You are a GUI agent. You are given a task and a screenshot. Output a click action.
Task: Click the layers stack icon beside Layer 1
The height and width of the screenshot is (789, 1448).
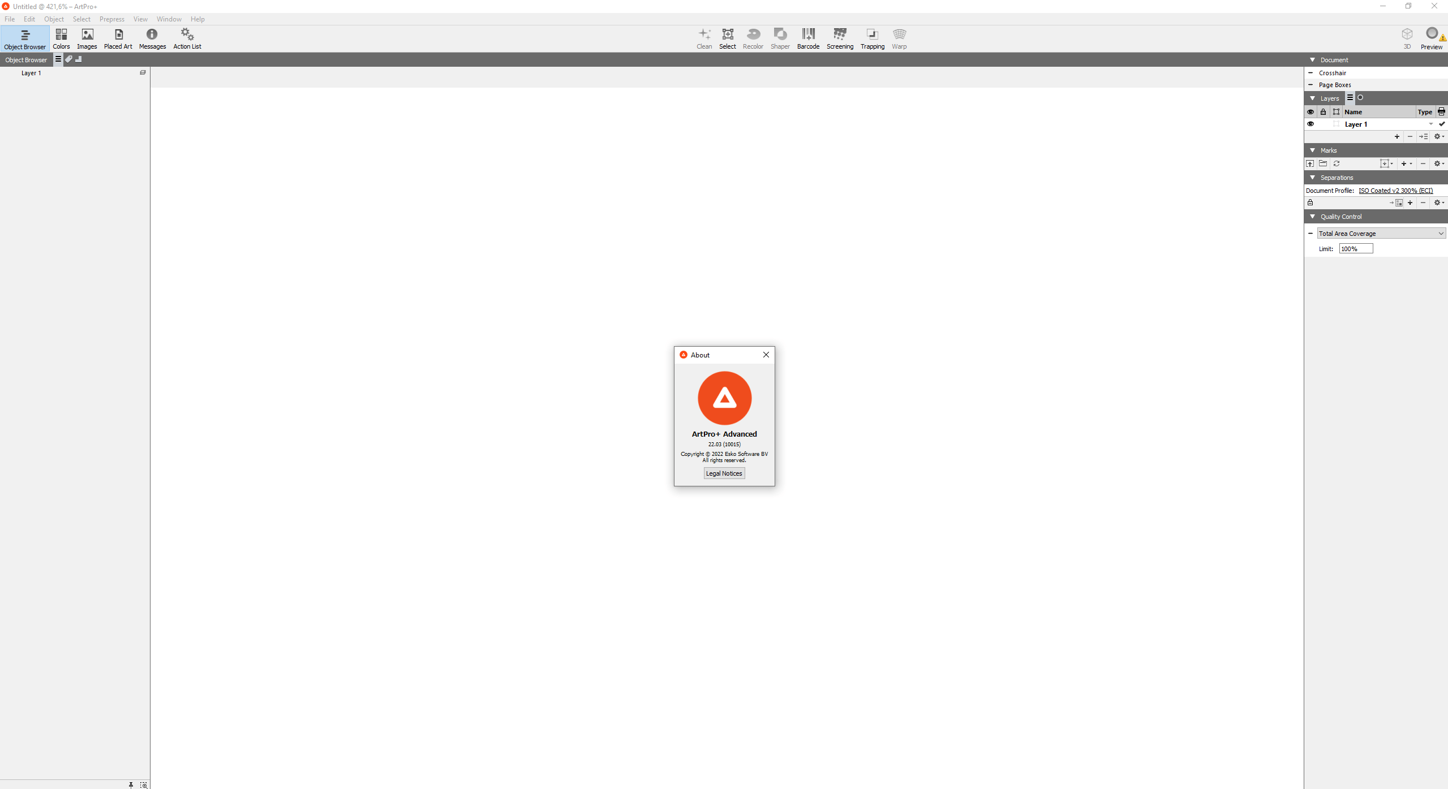point(143,72)
